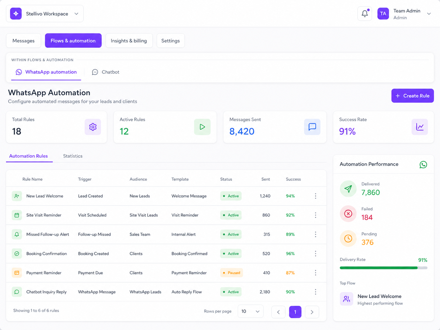Open Payment Reminder row three-dot menu
Screen dimensions: 440x330
(x=315, y=273)
